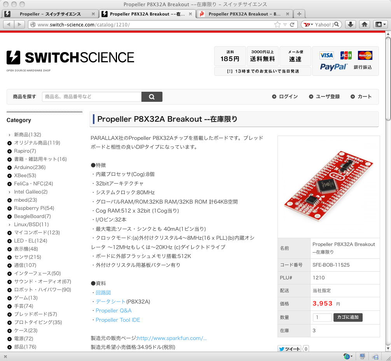Select the Propeller P8X32A Breakout --在… tab
The width and height of the screenshot is (391, 361).
click(x=147, y=14)
